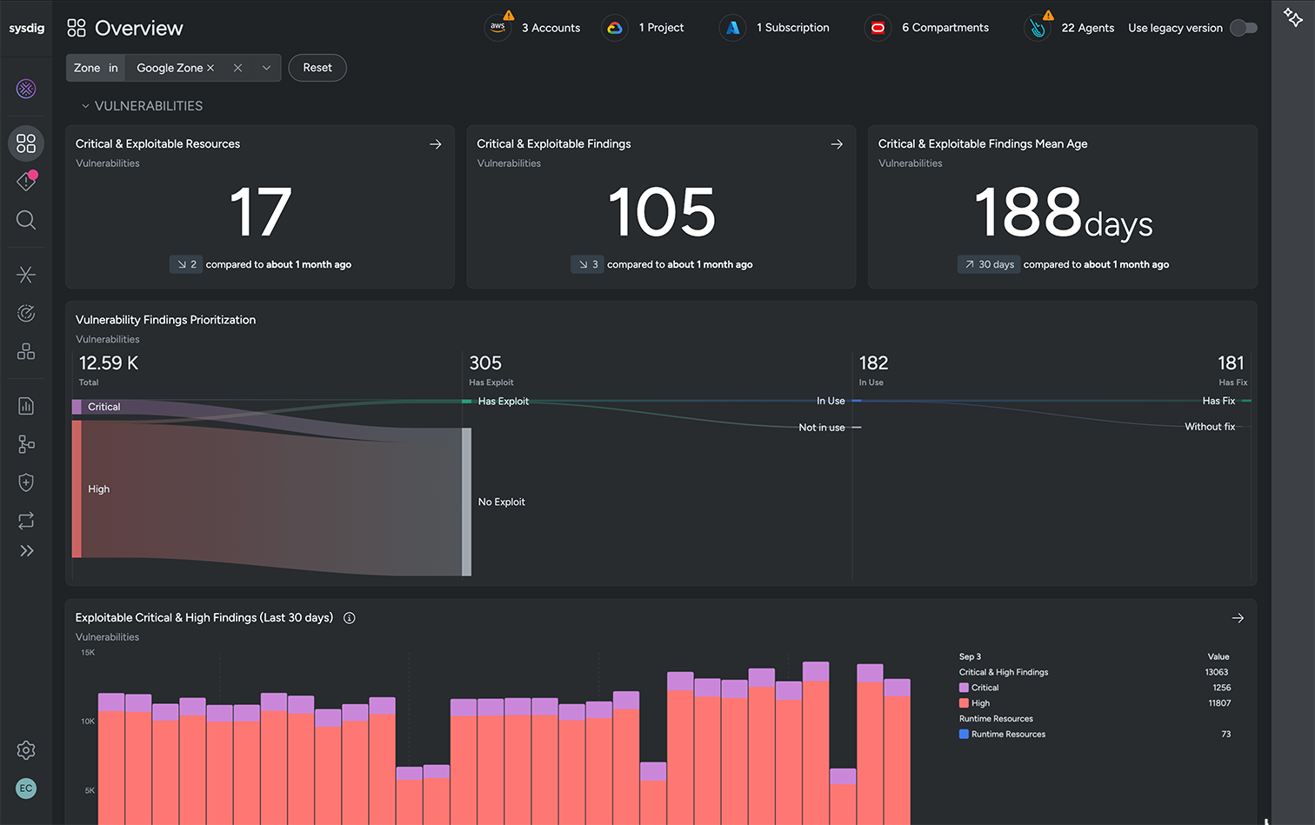Remove the Google Zone chip
The height and width of the screenshot is (825, 1315).
click(210, 68)
